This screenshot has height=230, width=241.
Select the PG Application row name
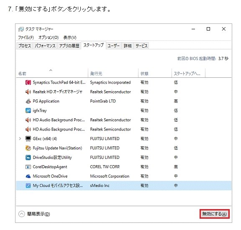pyautogui.click(x=46, y=101)
